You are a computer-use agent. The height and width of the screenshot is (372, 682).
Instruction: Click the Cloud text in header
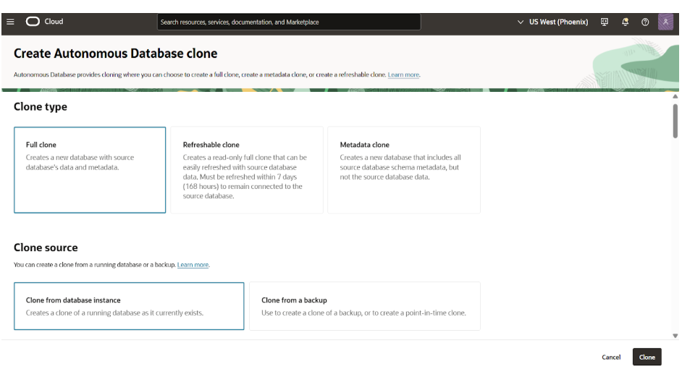tap(54, 22)
